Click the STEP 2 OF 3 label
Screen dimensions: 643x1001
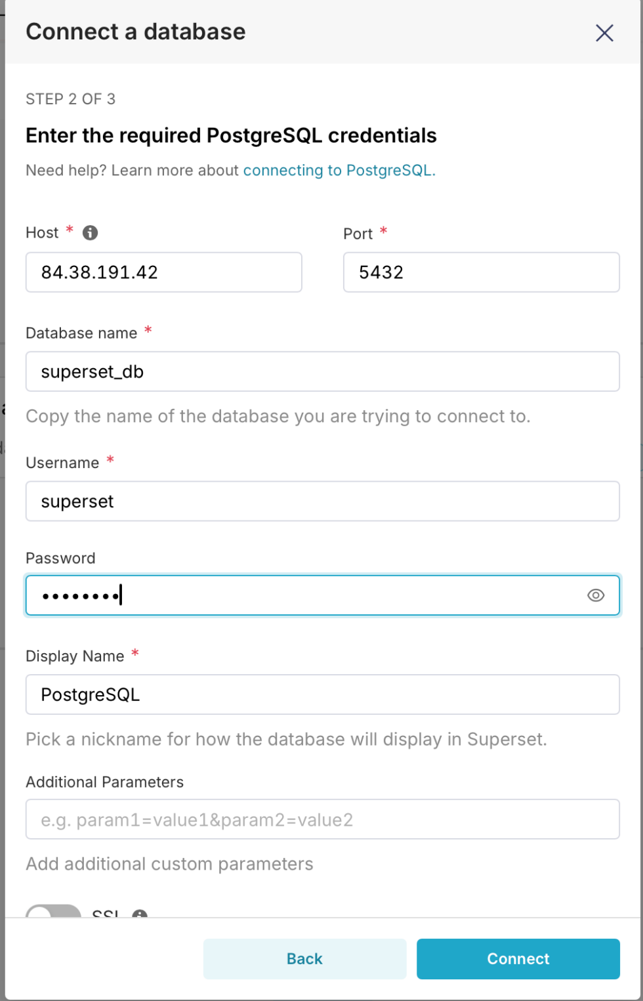[70, 99]
